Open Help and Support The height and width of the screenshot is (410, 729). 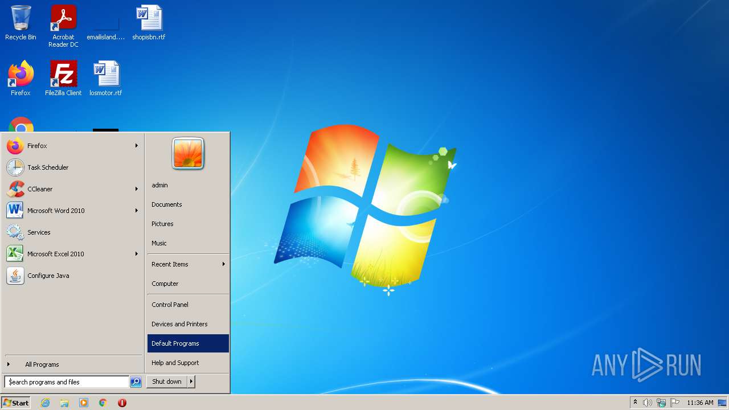188,363
